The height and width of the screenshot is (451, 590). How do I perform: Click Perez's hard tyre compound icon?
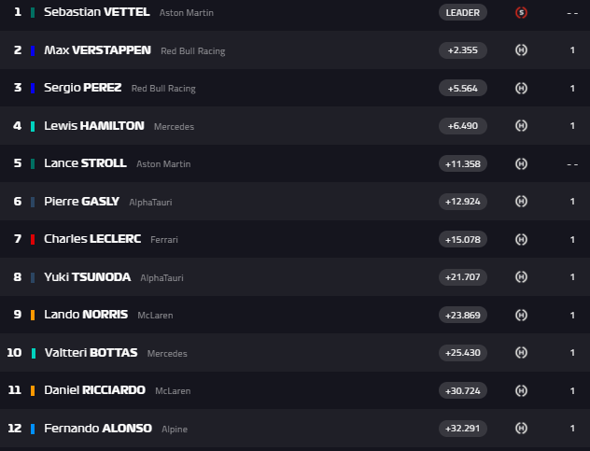(x=521, y=88)
